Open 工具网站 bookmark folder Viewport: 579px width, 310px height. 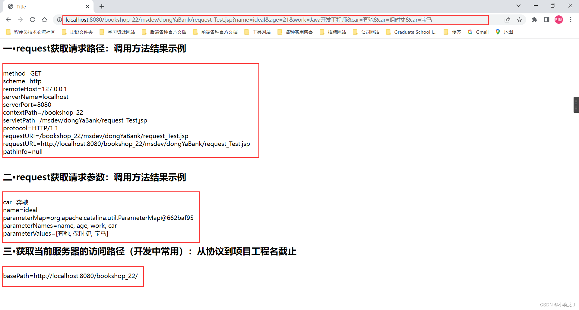pyautogui.click(x=258, y=32)
